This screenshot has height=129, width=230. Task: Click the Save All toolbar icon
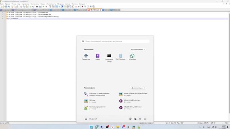pyautogui.click(x=9, y=6)
